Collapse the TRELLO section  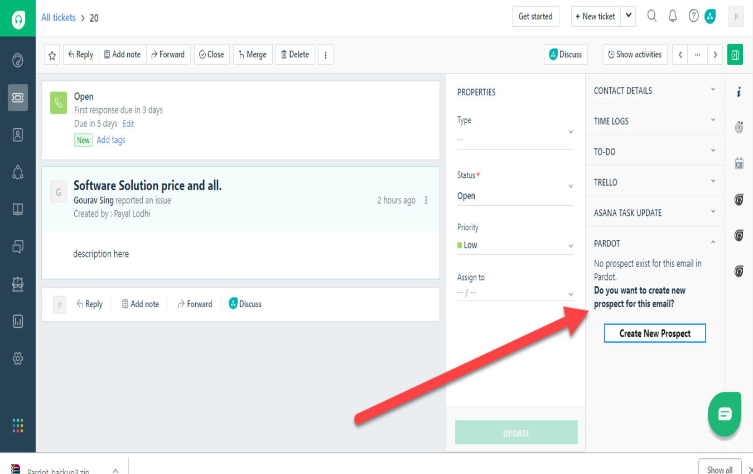coord(712,181)
